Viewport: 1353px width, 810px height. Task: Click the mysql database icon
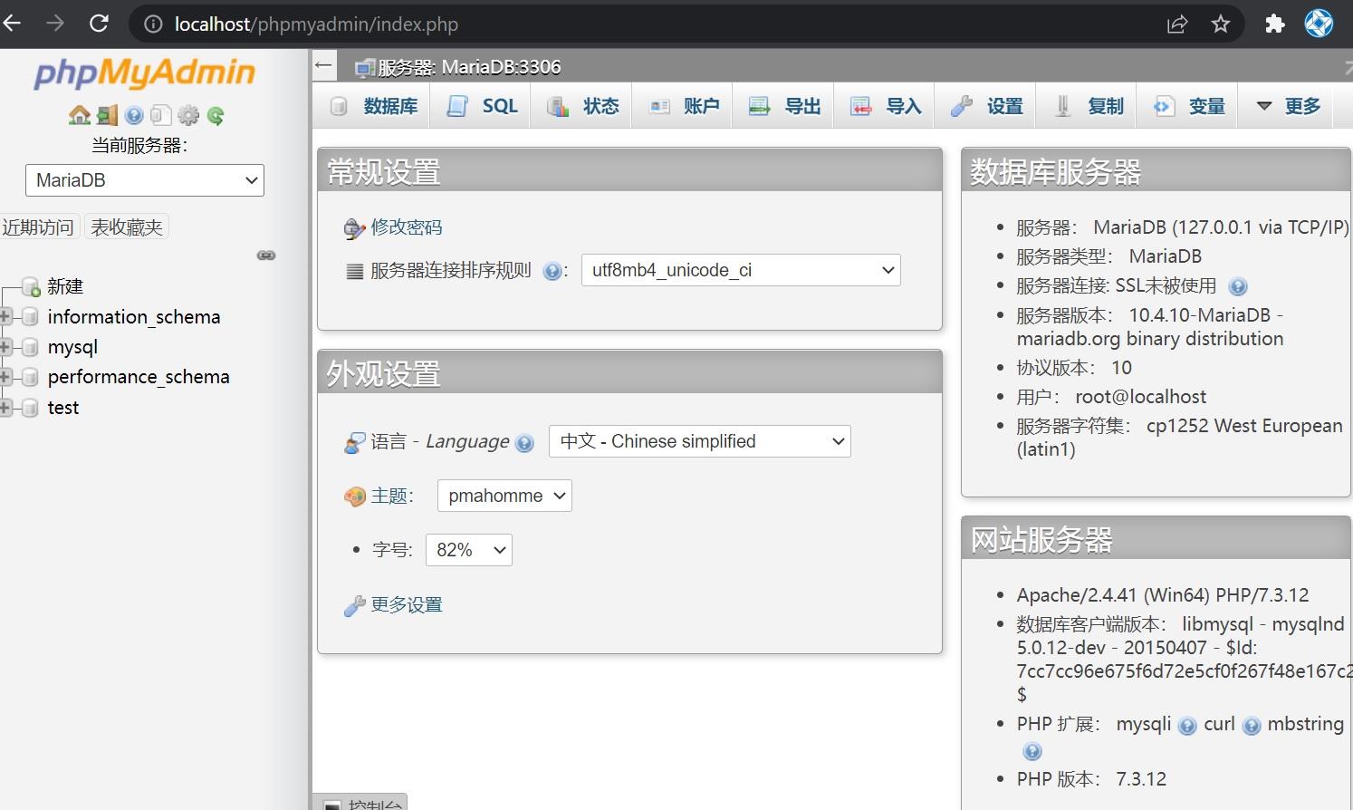click(30, 347)
